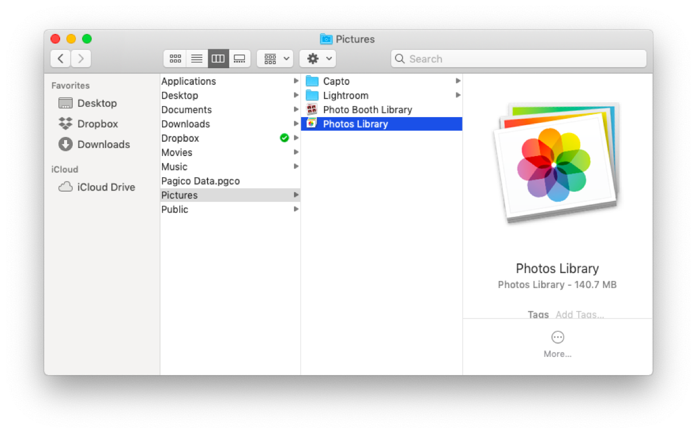Click the green Dropbox sync checkmark badge
This screenshot has height=436, width=697.
click(284, 138)
